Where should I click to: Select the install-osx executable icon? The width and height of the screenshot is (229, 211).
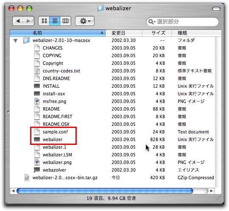[37, 94]
